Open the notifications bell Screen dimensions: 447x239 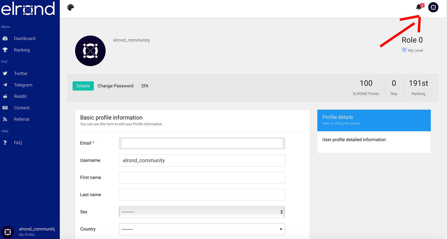tap(419, 7)
